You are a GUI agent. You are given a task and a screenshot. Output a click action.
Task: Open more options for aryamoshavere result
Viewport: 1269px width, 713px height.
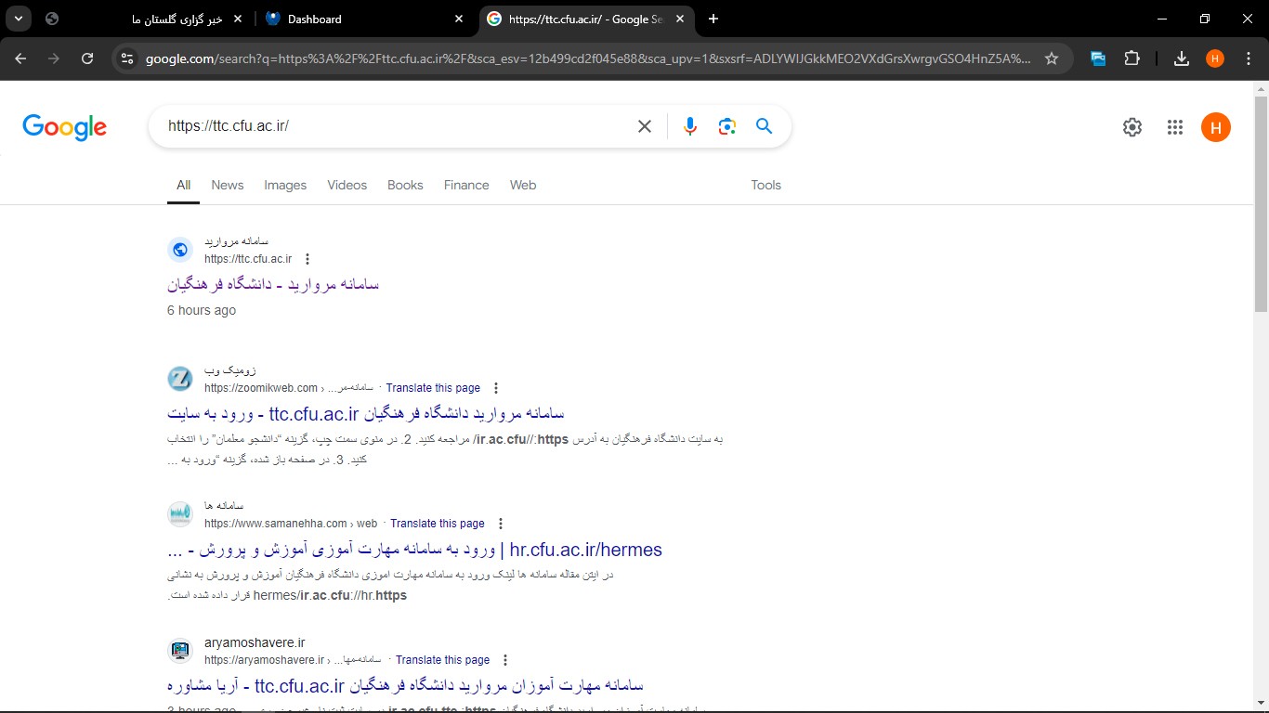505,660
